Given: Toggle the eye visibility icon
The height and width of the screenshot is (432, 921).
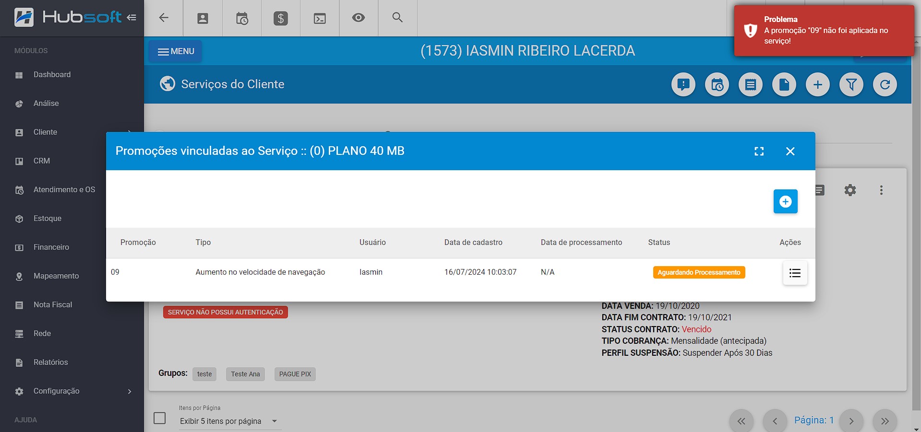Looking at the screenshot, I should point(358,18).
